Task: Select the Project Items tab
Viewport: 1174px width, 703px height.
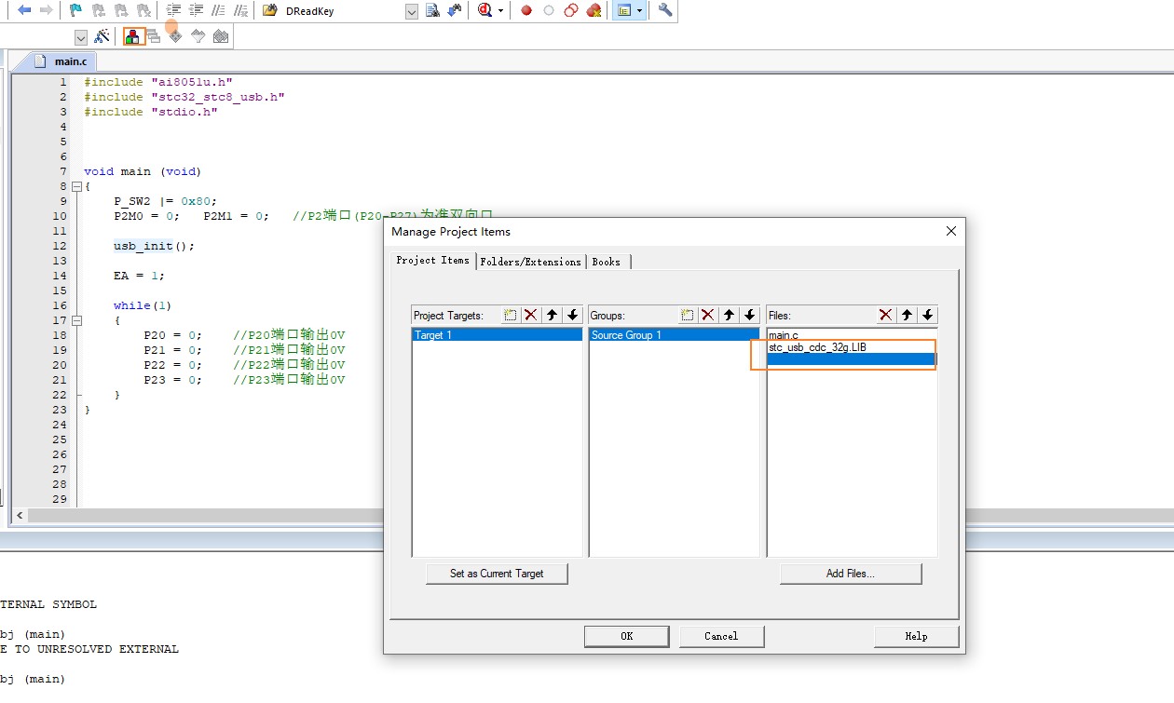Action: [432, 260]
